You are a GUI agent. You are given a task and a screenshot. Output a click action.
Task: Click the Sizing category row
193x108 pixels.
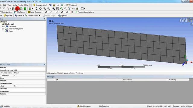pyautogui.click(x=23, y=78)
